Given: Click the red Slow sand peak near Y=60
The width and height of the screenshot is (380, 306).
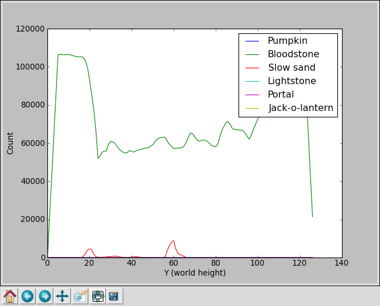Looking at the screenshot, I should 173,241.
